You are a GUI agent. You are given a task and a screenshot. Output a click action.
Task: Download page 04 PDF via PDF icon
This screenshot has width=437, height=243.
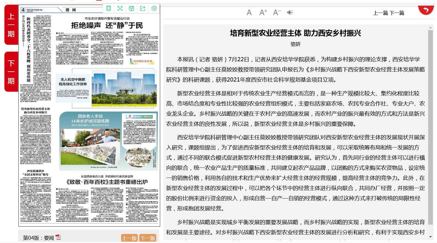(58, 237)
